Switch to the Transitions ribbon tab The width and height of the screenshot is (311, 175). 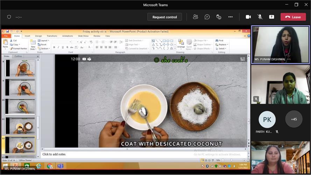point(52,36)
